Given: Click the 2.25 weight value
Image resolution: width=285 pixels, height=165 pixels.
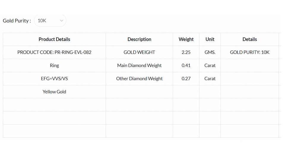Looking at the screenshot, I should click(x=186, y=52).
